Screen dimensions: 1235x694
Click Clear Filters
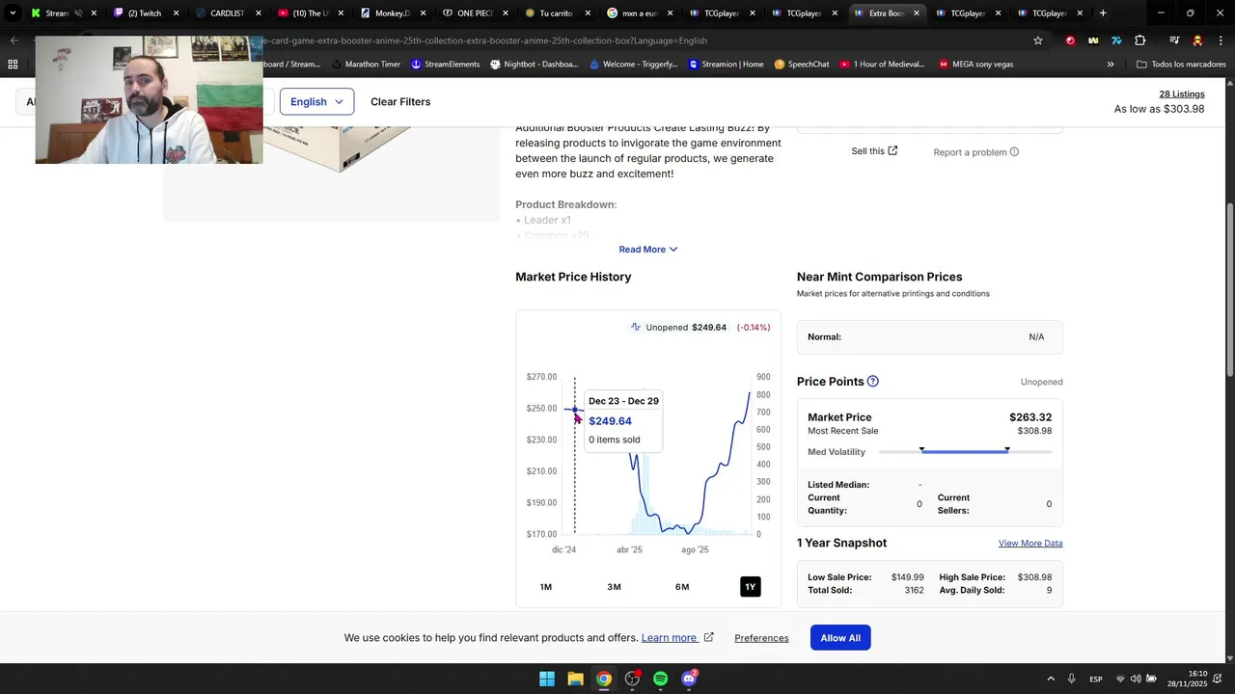[x=400, y=101]
